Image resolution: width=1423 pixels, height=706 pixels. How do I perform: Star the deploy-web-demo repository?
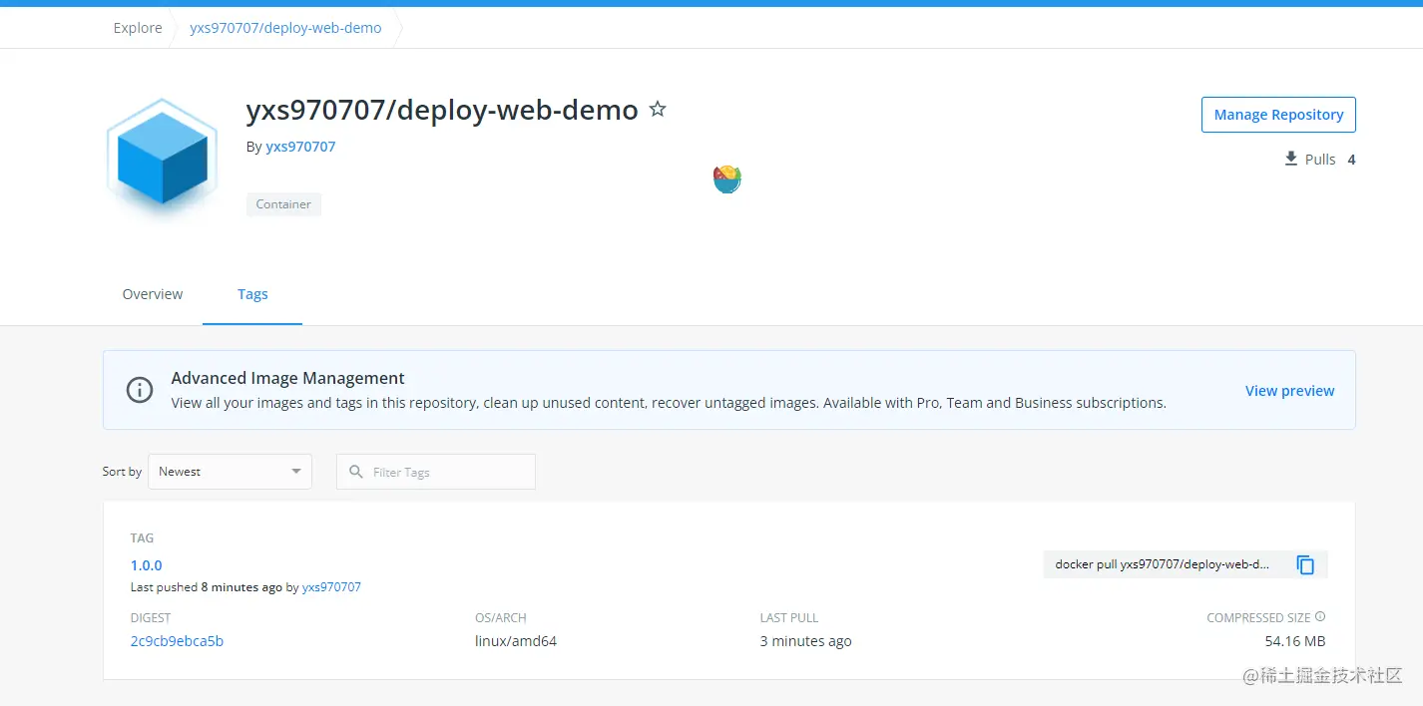click(658, 109)
